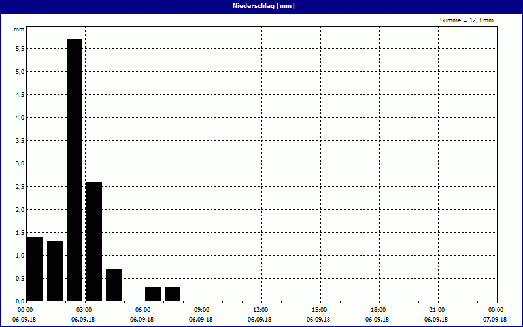Select the small bar right after 06:00
This screenshot has height=327, width=523.
pos(153,294)
